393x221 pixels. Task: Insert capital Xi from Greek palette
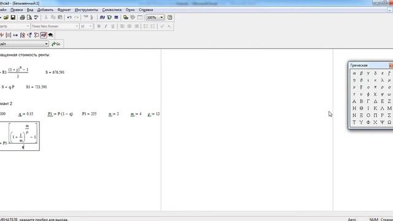(361, 115)
